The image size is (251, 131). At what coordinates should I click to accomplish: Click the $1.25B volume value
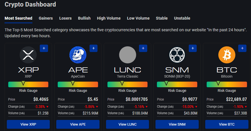[43, 113]
